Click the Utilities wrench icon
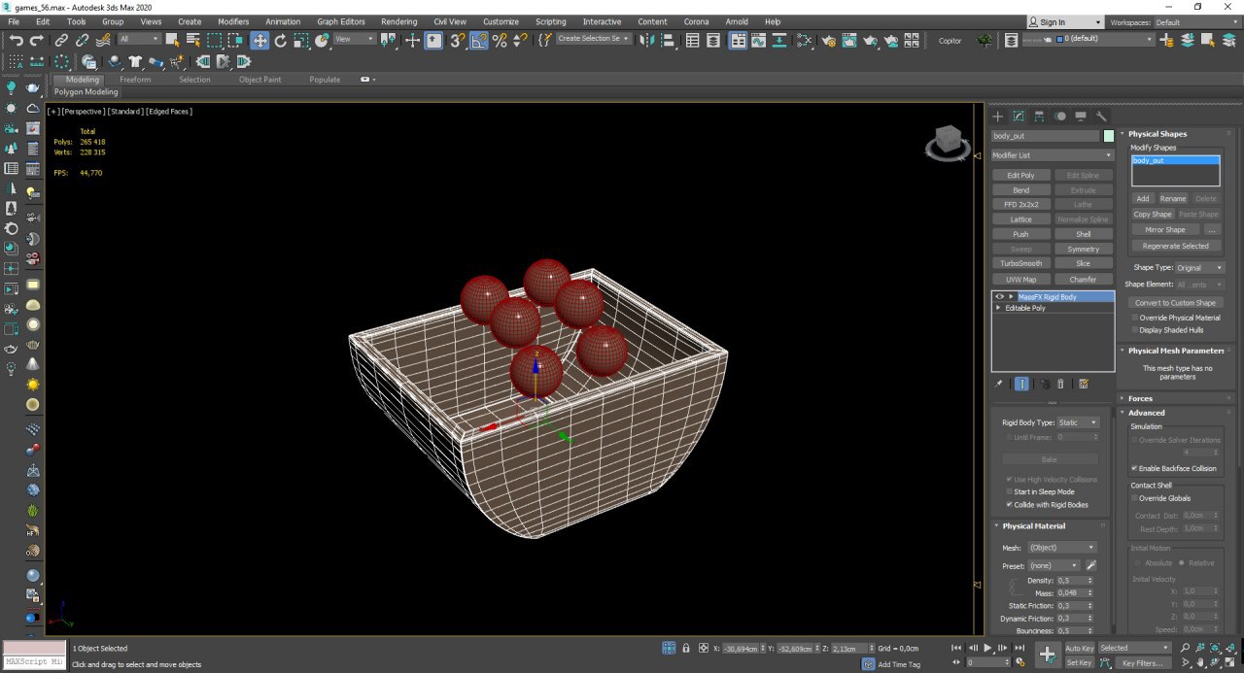This screenshot has height=673, width=1244. tap(1101, 117)
